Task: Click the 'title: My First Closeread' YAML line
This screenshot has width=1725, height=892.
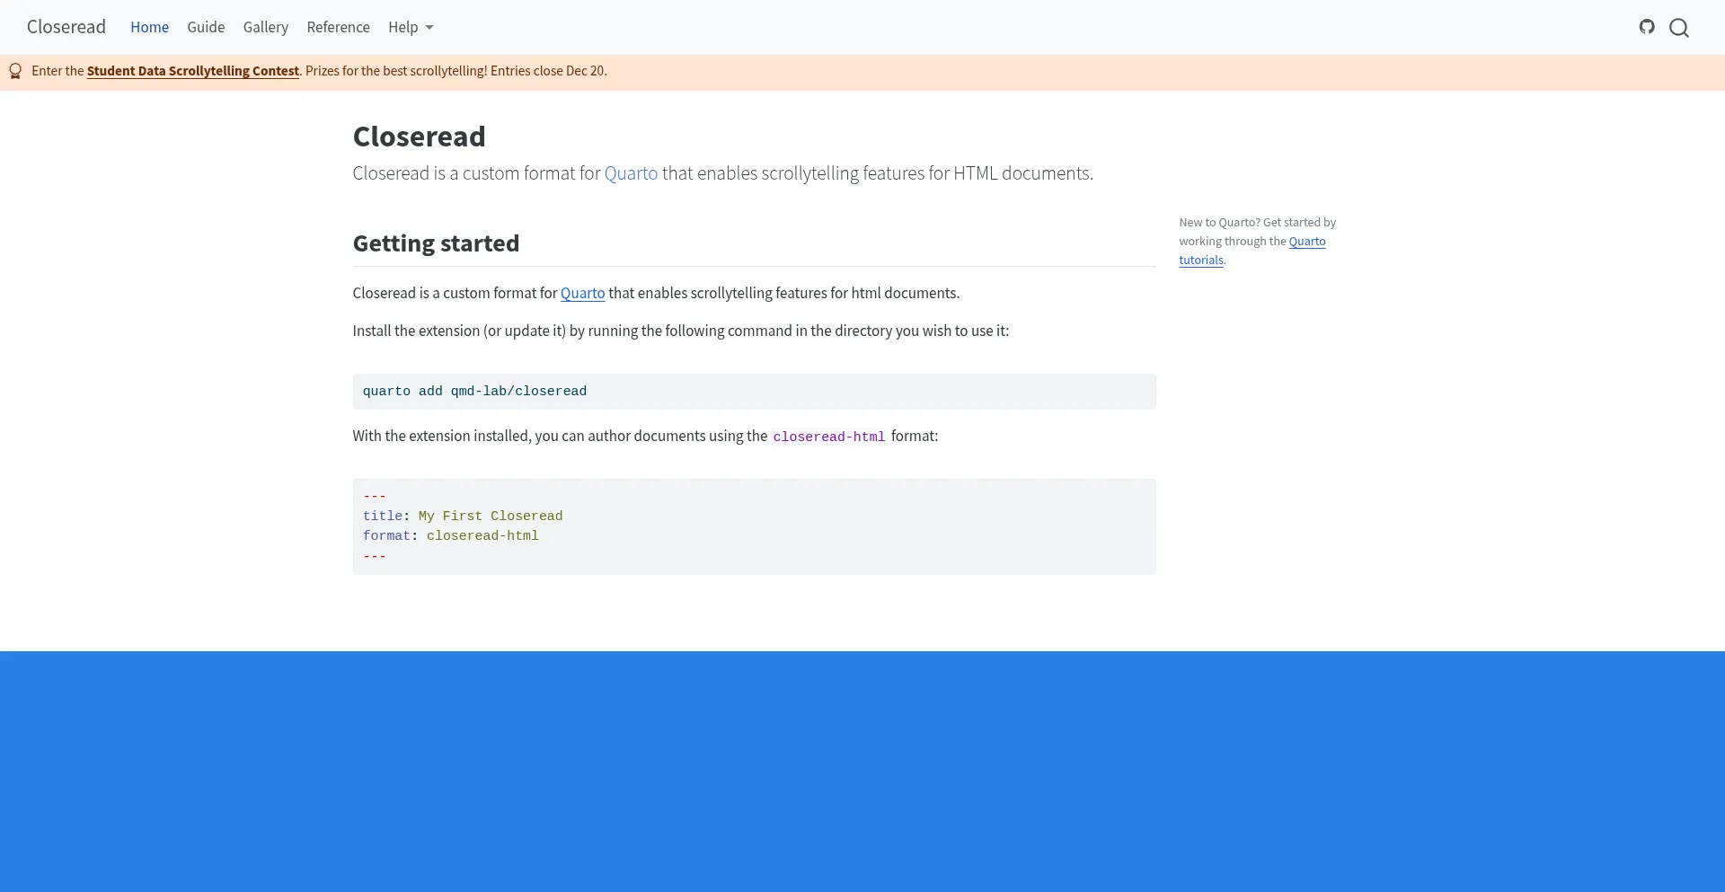Action: pos(463,516)
